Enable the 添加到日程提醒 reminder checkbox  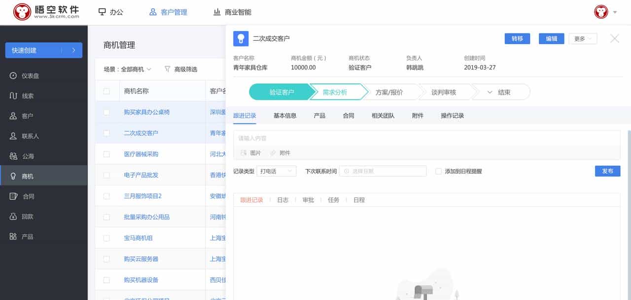coord(438,171)
